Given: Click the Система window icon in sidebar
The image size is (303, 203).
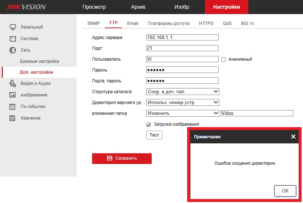Looking at the screenshot, I should (13, 39).
